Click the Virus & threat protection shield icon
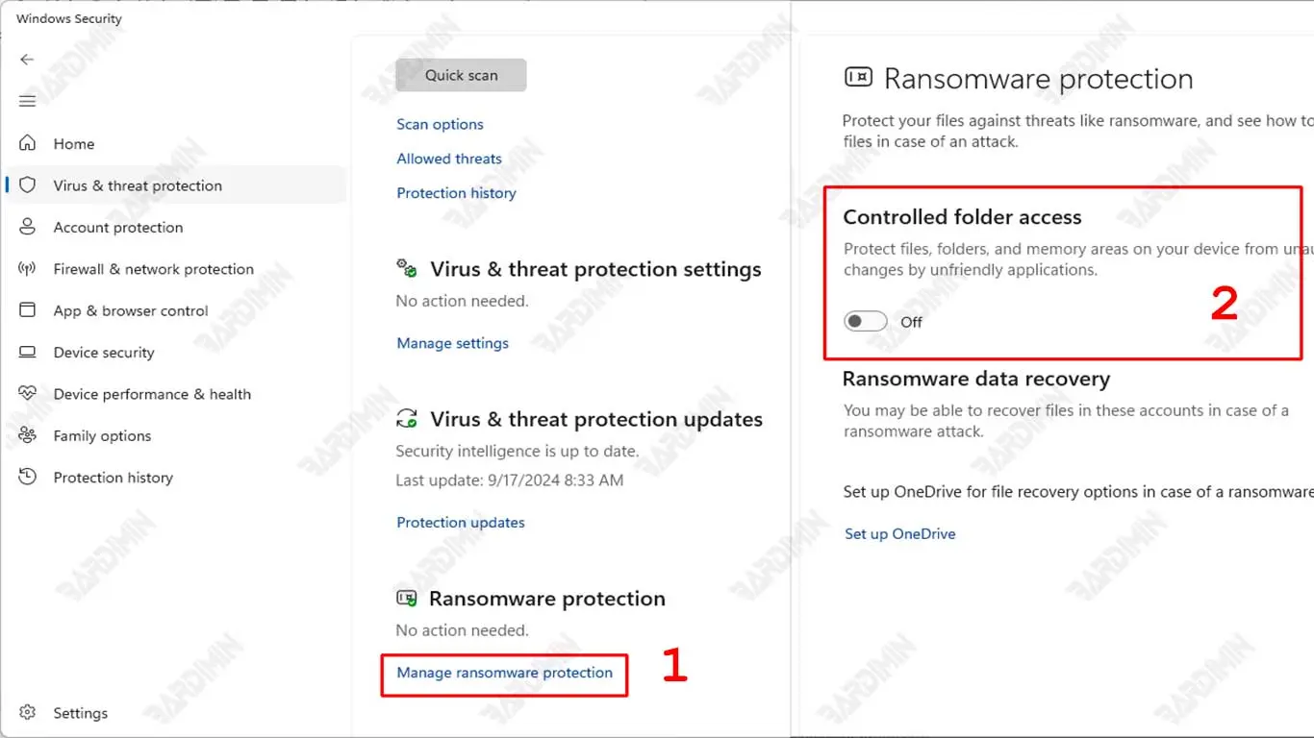 tap(28, 185)
